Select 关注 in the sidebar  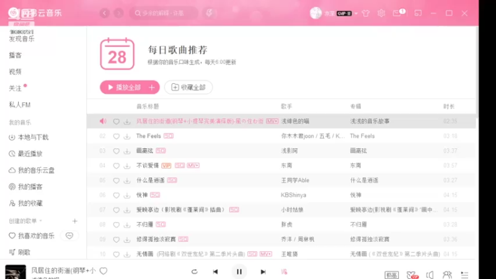click(x=15, y=88)
